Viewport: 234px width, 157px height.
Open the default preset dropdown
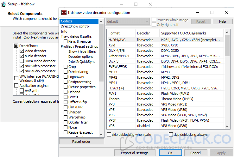click(128, 21)
